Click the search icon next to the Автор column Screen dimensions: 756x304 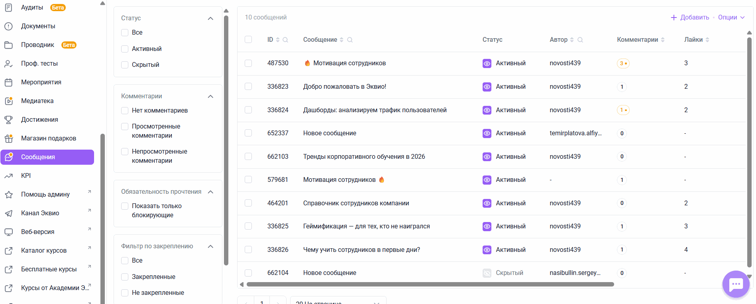coord(580,40)
